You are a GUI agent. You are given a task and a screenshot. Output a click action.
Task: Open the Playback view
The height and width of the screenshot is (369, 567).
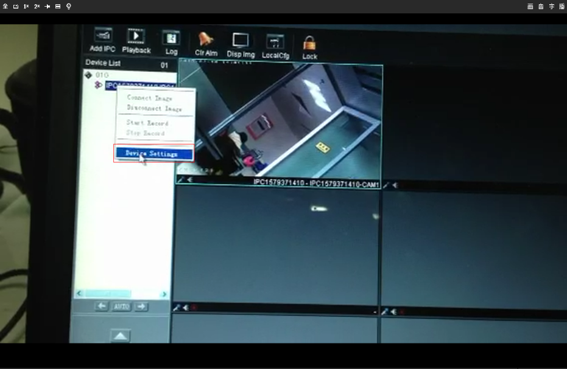[x=136, y=37]
